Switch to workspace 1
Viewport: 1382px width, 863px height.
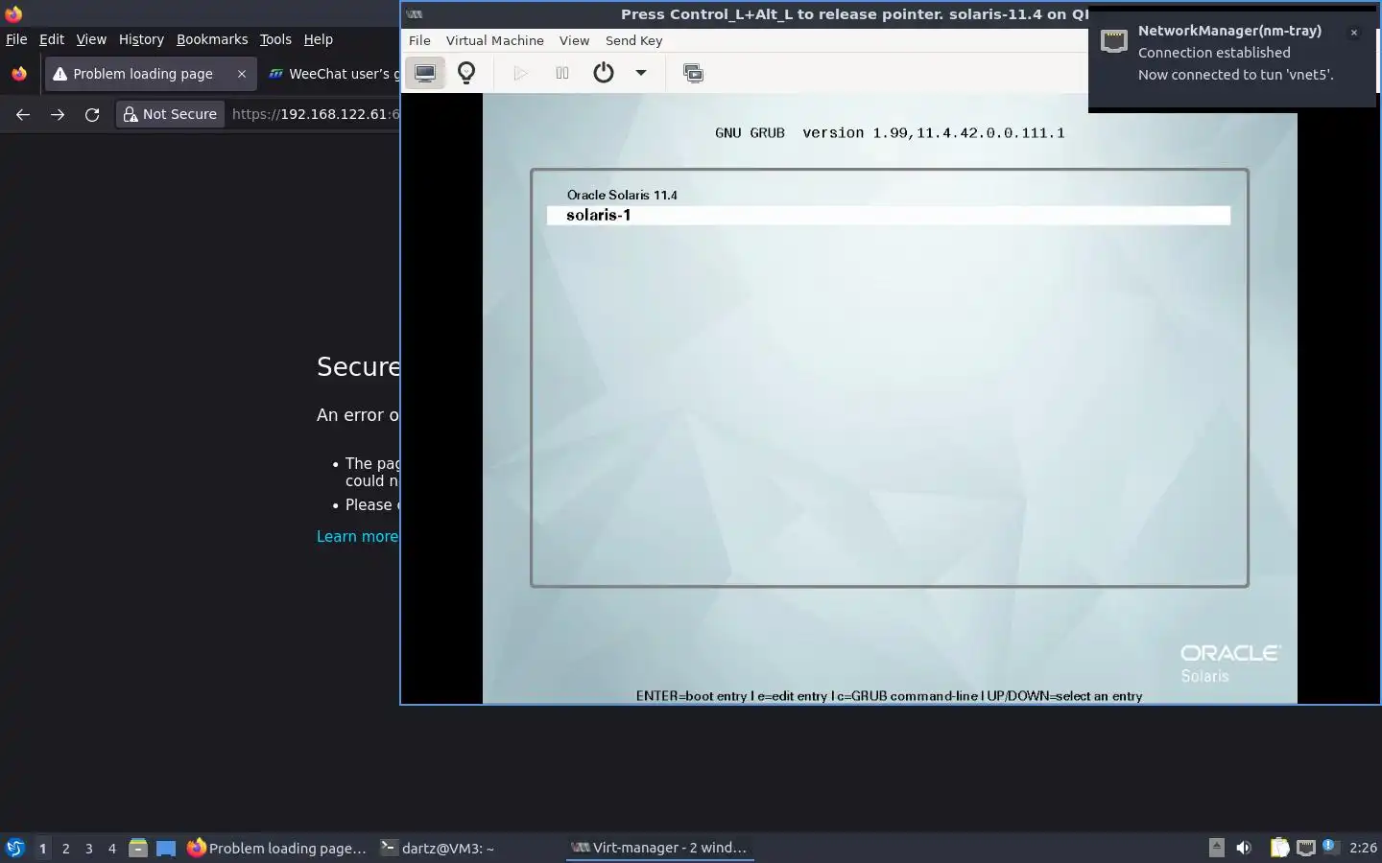point(42,849)
